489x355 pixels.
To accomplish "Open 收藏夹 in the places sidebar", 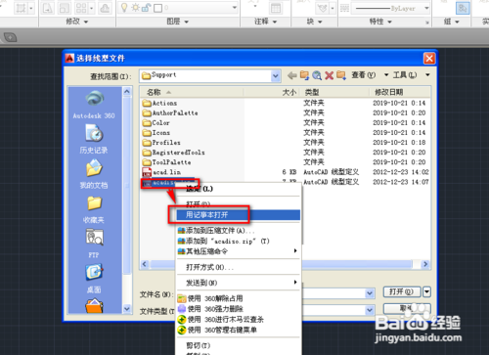I will pos(94,209).
